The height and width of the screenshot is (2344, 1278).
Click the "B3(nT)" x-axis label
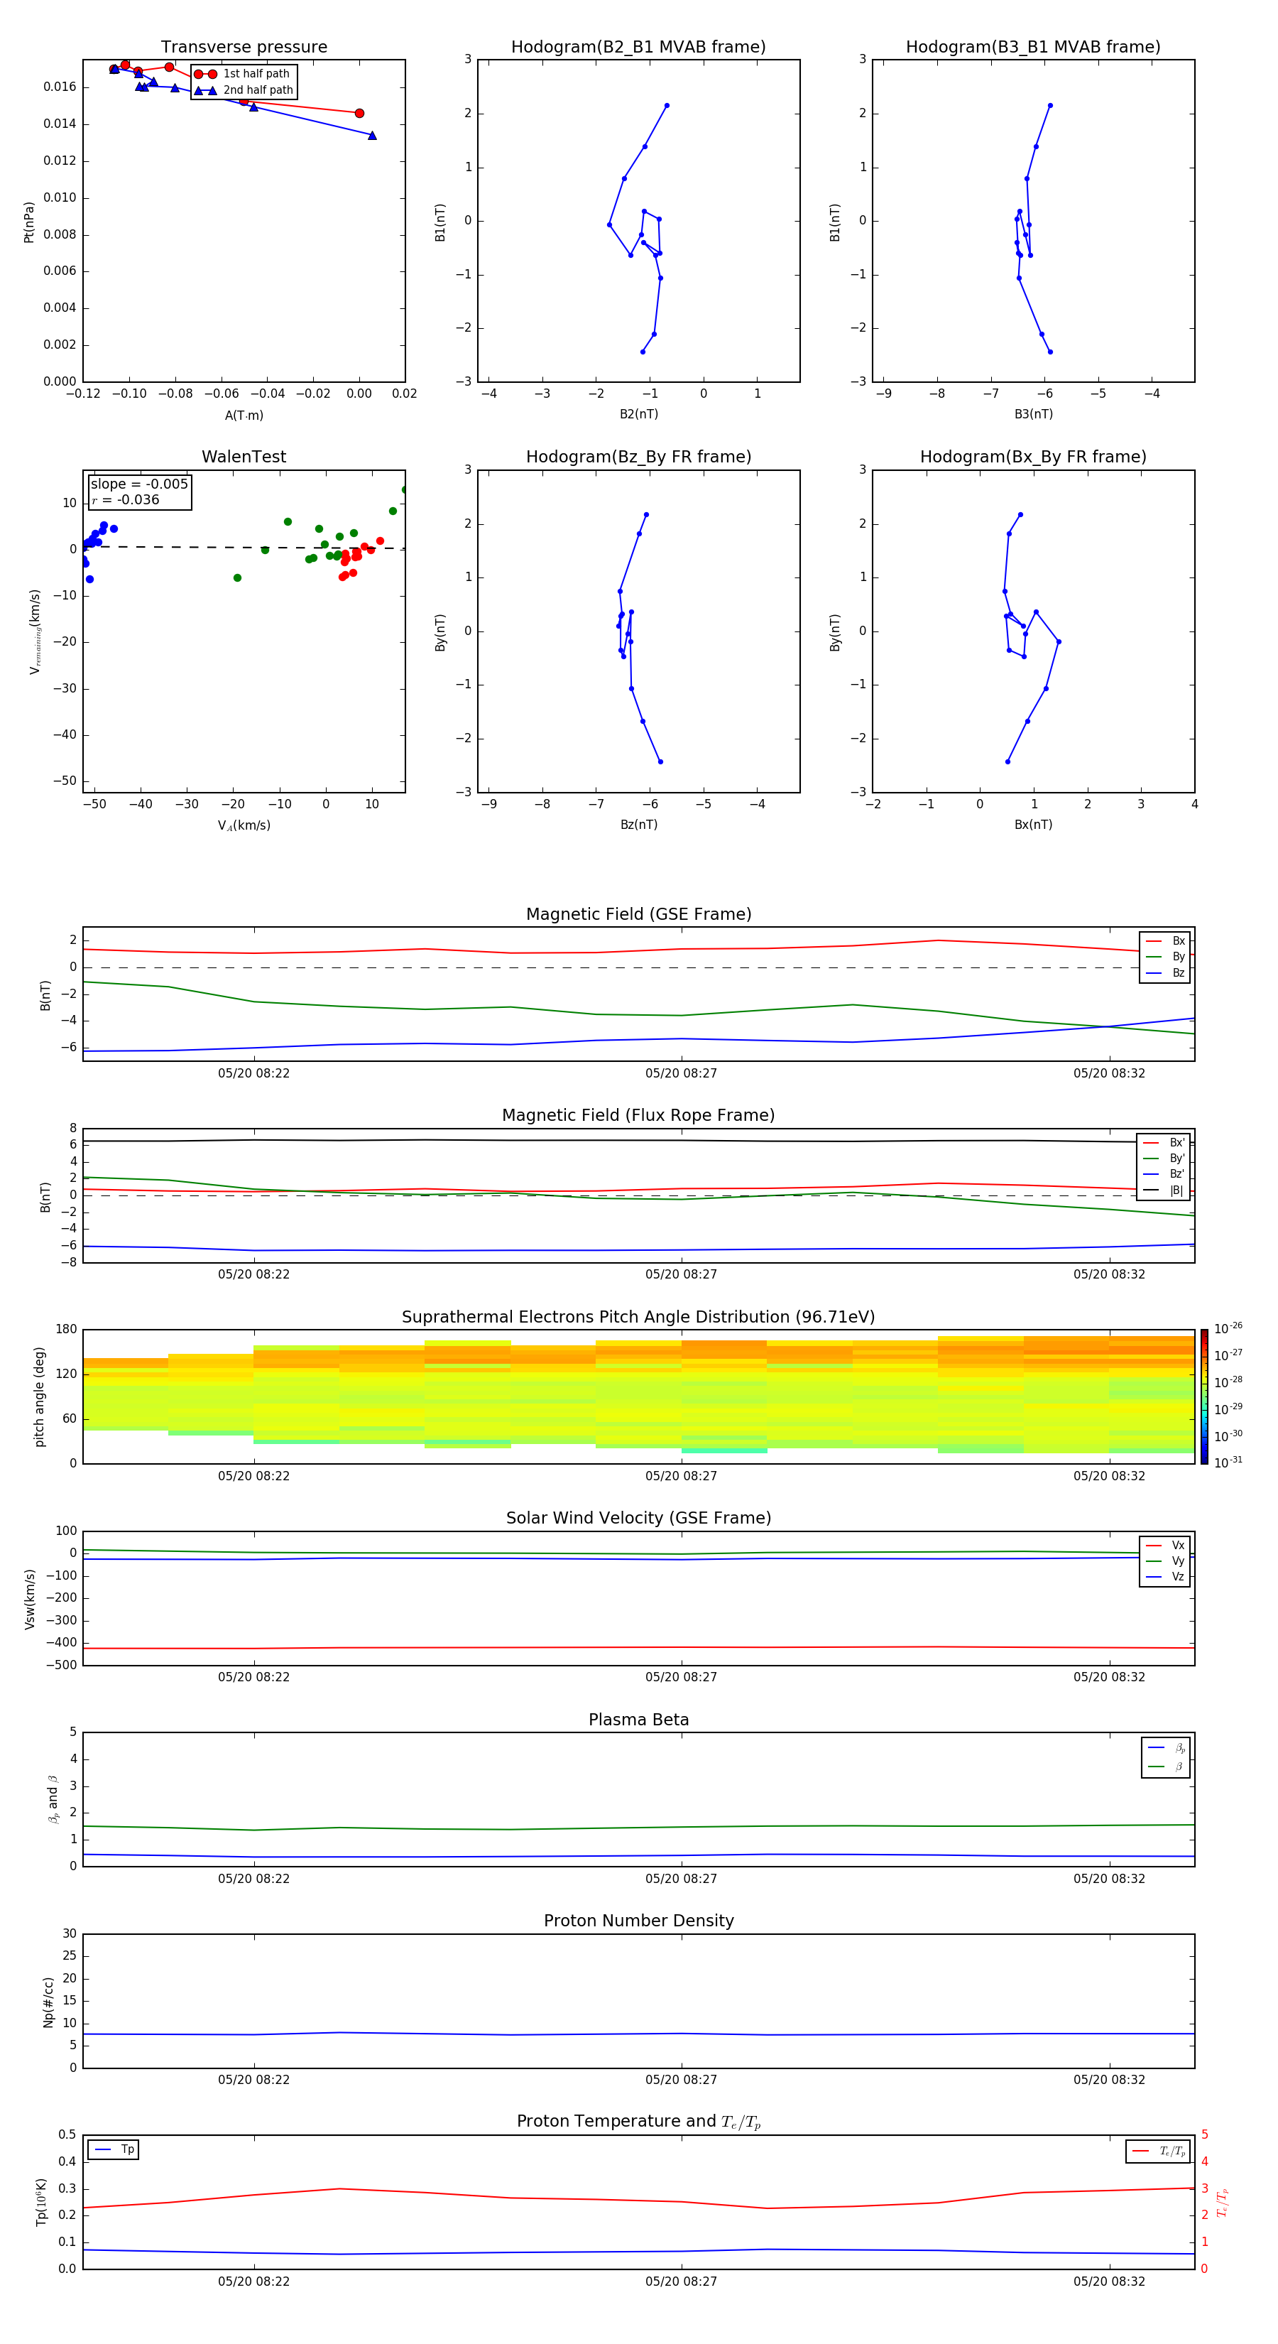pyautogui.click(x=1033, y=415)
